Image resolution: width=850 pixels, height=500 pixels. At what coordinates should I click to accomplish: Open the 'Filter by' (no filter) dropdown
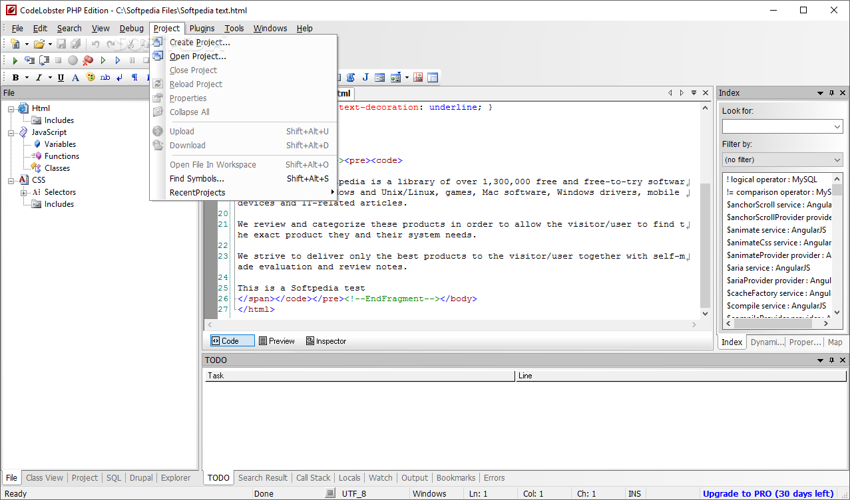(x=783, y=160)
